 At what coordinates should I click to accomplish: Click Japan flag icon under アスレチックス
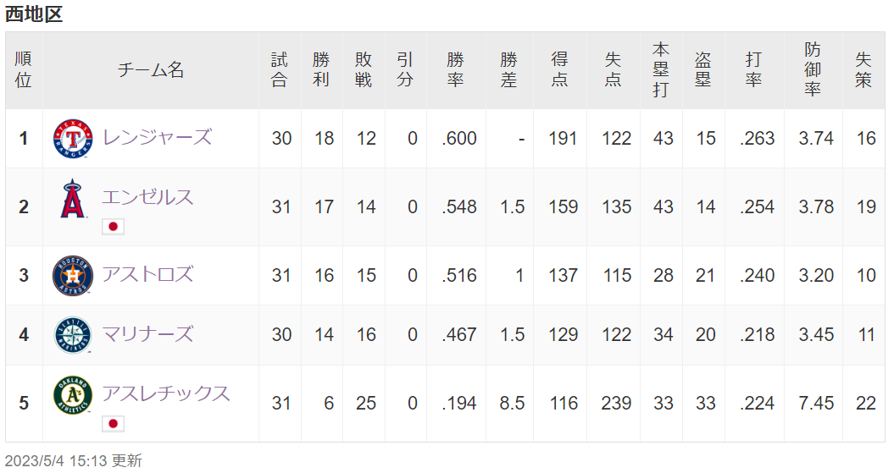[113, 423]
